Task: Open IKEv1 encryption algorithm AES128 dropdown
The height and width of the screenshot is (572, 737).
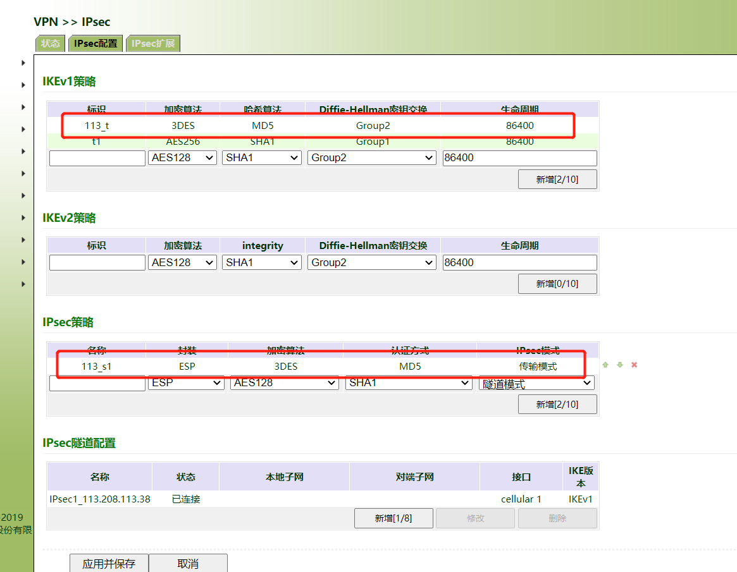Action: pos(183,158)
